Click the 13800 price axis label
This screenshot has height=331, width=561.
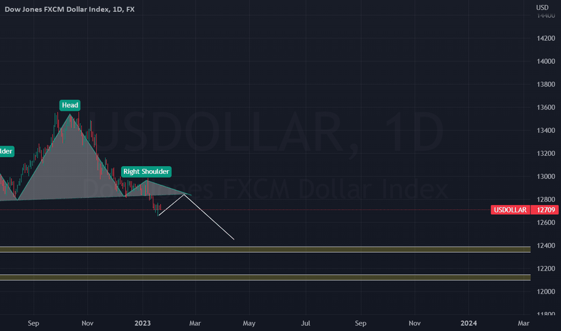545,84
